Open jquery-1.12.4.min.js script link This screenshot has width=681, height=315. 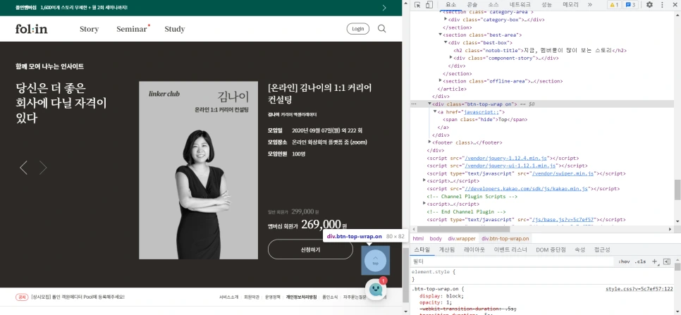pos(507,159)
